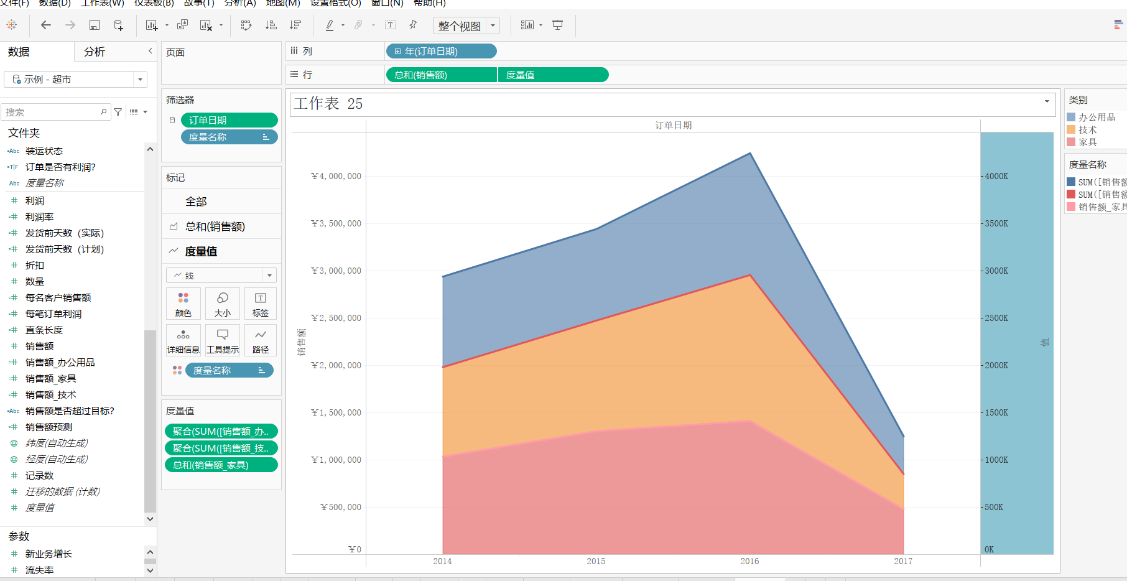1127x581 pixels.
Task: Open the Show Me panel icon
Action: coord(1118,25)
